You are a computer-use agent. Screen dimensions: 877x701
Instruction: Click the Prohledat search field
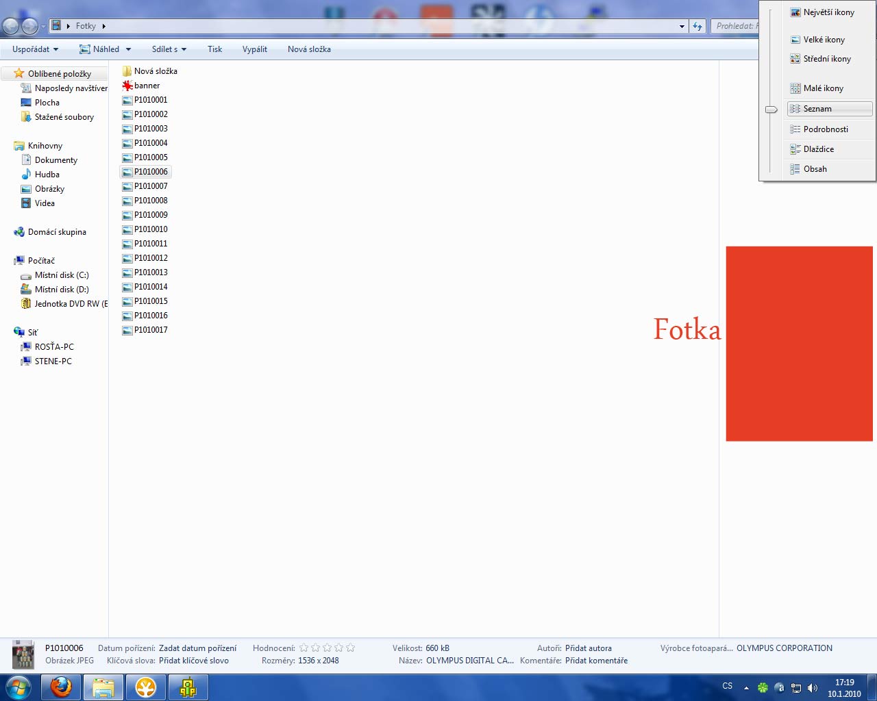[x=735, y=26]
